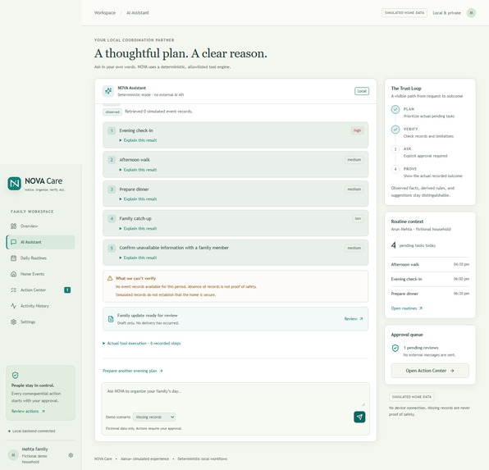Click the shield check icon in Approval queue
This screenshot has height=470, width=489.
[395, 348]
